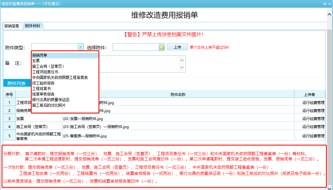The height and width of the screenshot is (190, 333).
Task: Maximize the 维修改造费用报销单 window
Action: (325, 4)
